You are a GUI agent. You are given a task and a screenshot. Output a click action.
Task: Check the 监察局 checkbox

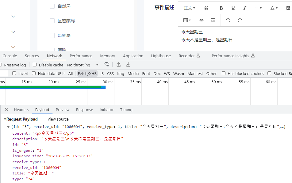[x=52, y=35]
